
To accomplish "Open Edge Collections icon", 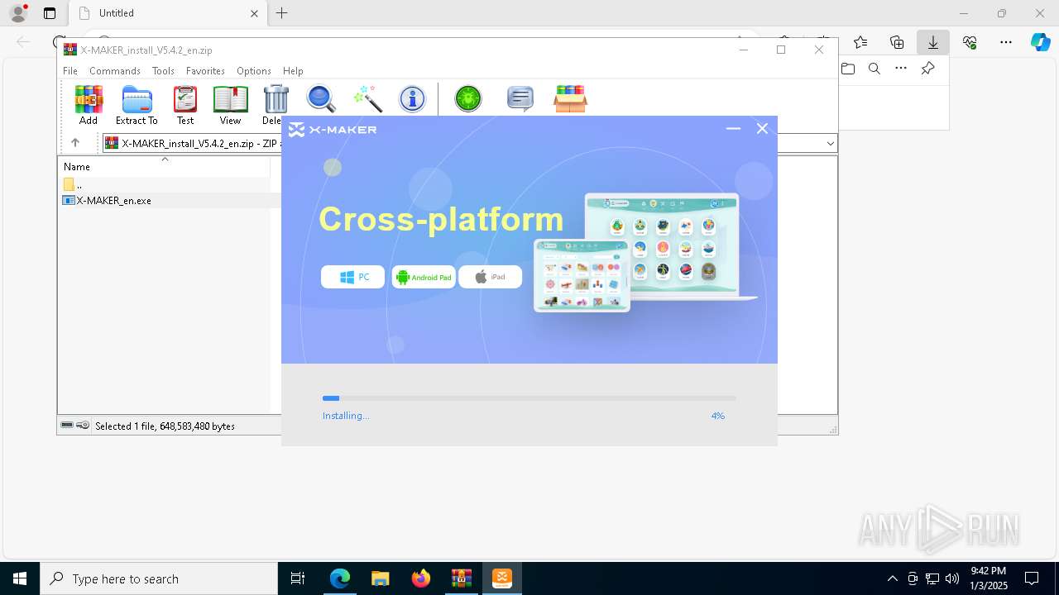I will [897, 42].
